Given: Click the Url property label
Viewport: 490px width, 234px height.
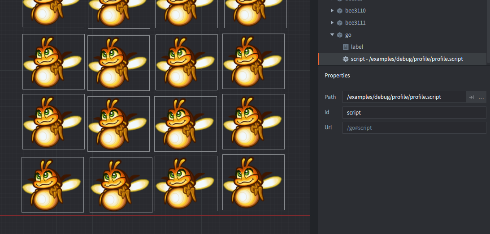Looking at the screenshot, I should pos(328,128).
